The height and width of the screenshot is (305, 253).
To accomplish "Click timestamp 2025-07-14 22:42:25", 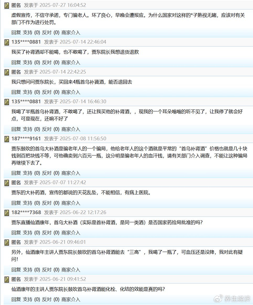I will [x=63, y=72].
